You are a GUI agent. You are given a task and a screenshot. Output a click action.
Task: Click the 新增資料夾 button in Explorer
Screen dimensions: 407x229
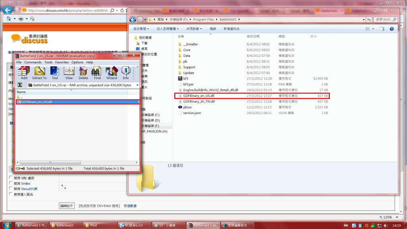pos(232,29)
